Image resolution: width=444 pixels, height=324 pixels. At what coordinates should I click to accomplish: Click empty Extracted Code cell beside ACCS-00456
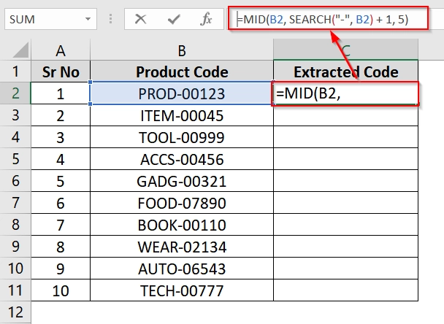345,159
